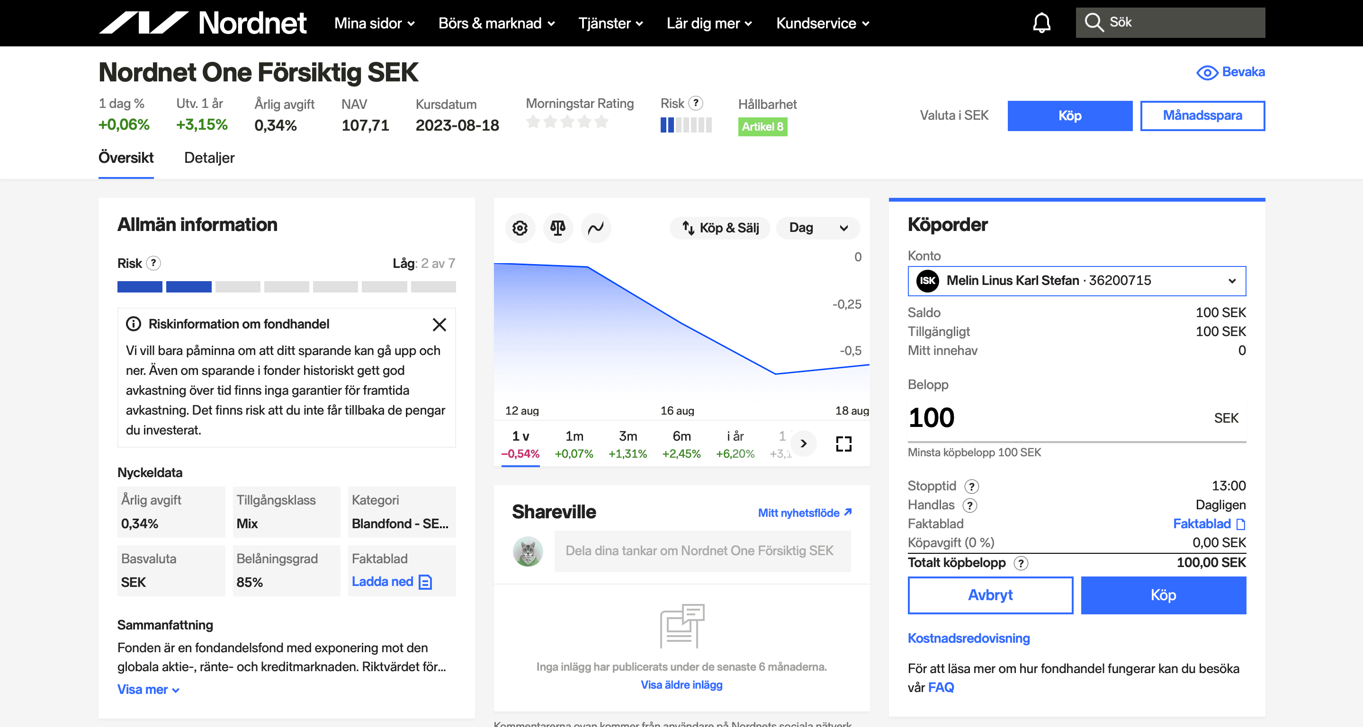The width and height of the screenshot is (1363, 727).
Task: Click the compare scales icon
Action: (558, 228)
